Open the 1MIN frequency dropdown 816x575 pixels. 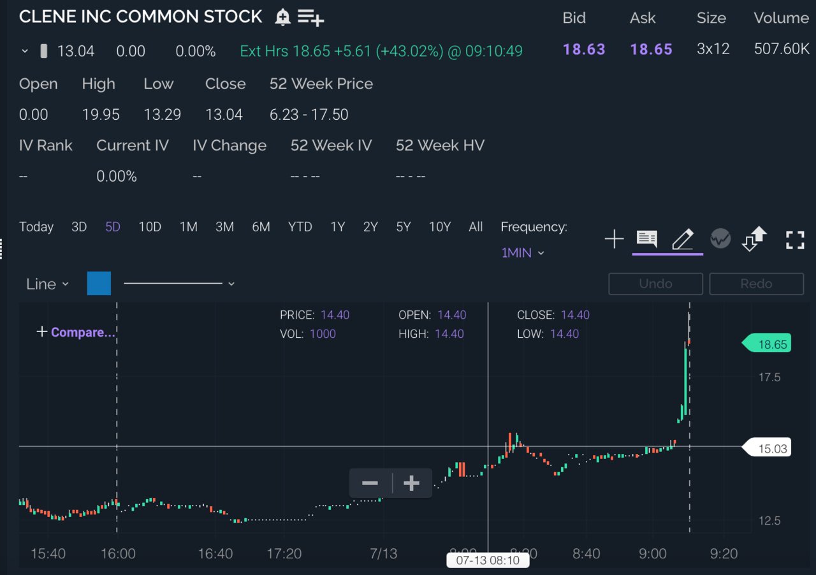tap(523, 253)
